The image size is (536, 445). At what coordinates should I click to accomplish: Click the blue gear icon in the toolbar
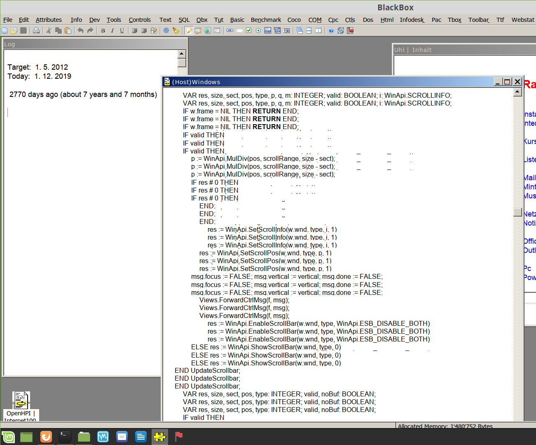click(166, 31)
